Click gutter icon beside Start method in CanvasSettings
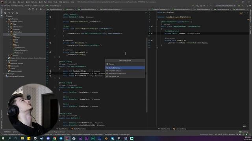 pos(152,40)
